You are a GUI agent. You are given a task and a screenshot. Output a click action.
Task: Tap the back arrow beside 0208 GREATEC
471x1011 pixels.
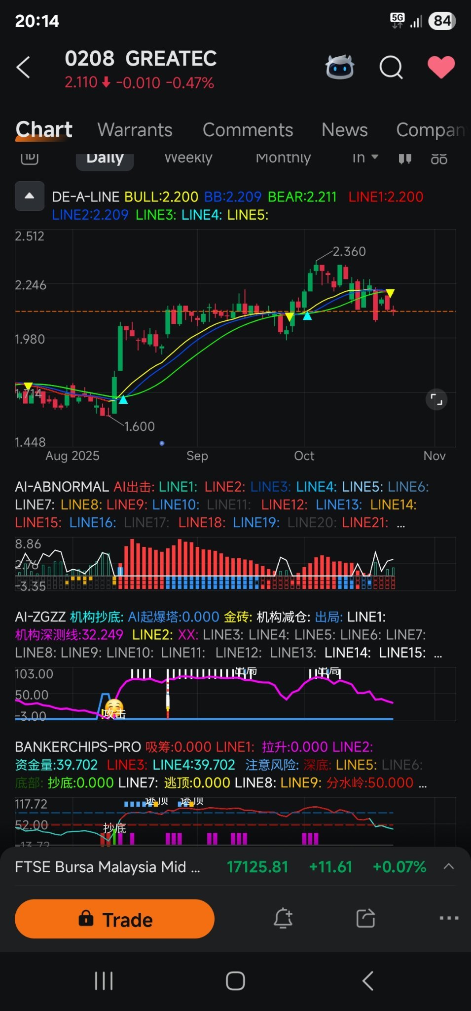click(23, 68)
